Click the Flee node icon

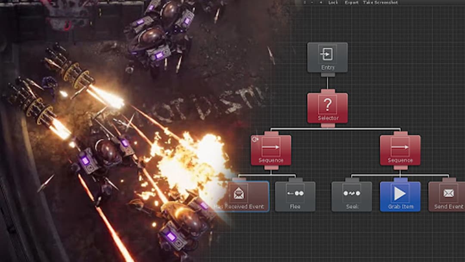(x=295, y=193)
